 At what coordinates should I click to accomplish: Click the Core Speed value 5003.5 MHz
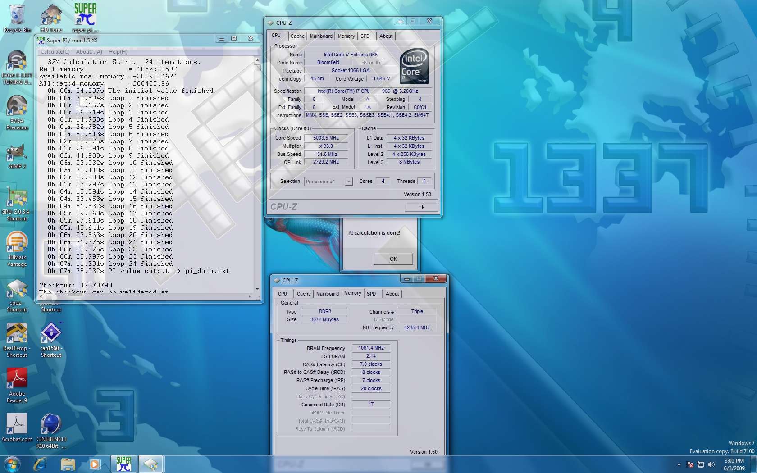(326, 138)
